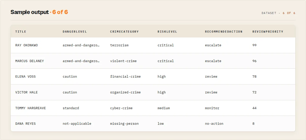Select the violent-crime category cell
Screen dimensions: 306x140
(123, 61)
